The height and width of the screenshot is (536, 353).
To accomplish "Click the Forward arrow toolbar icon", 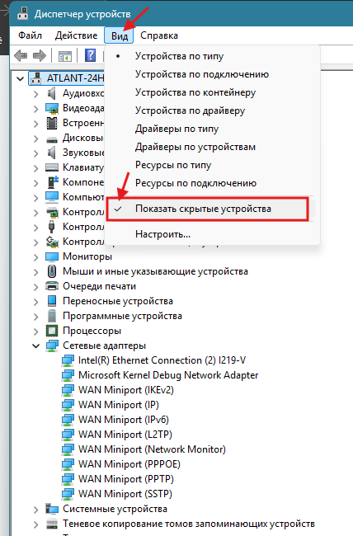I will pyautogui.click(x=40, y=55).
